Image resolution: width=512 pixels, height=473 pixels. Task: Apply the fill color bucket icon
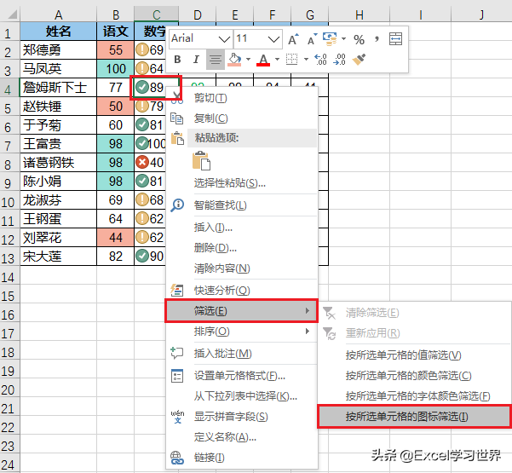[234, 60]
